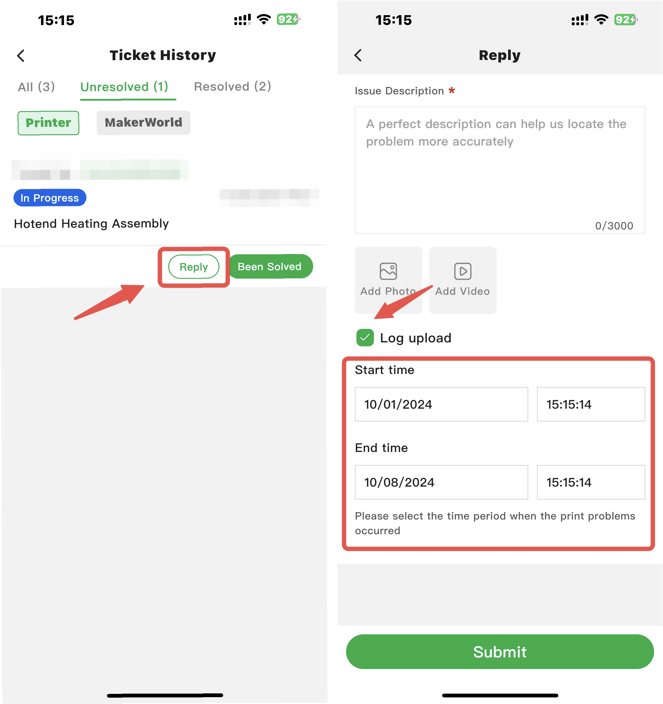Screen dimensions: 663x704
Task: Submit the reply form
Action: click(500, 652)
